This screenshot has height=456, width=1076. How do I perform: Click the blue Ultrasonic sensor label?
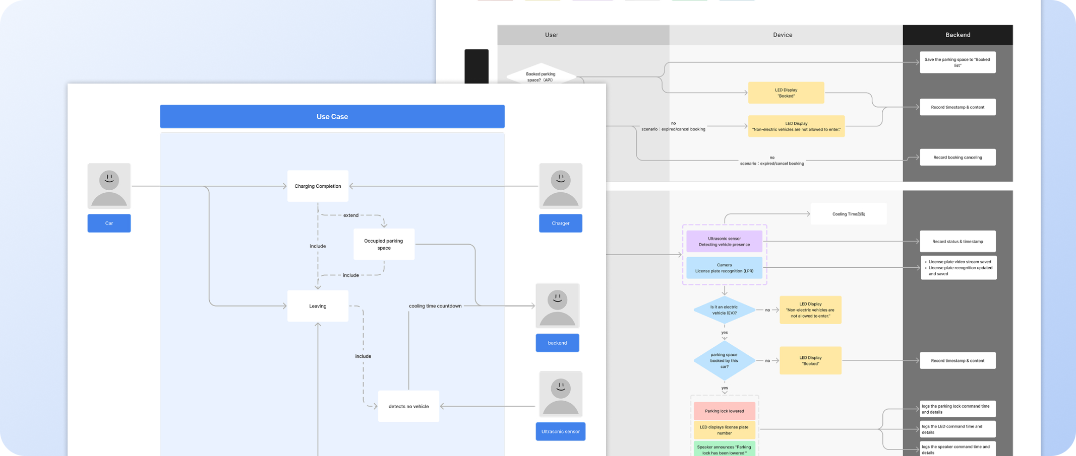pos(560,431)
